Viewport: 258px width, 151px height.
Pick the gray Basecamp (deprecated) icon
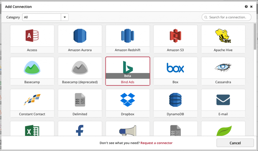click(80, 68)
